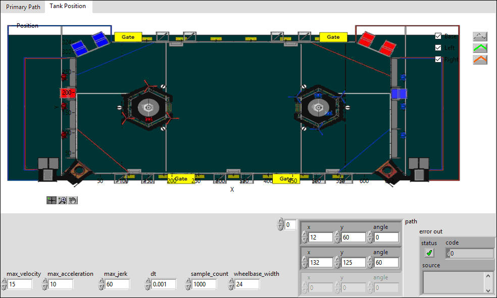The width and height of the screenshot is (497, 298).
Task: Click the green Left plot legend icon
Action: (x=480, y=48)
